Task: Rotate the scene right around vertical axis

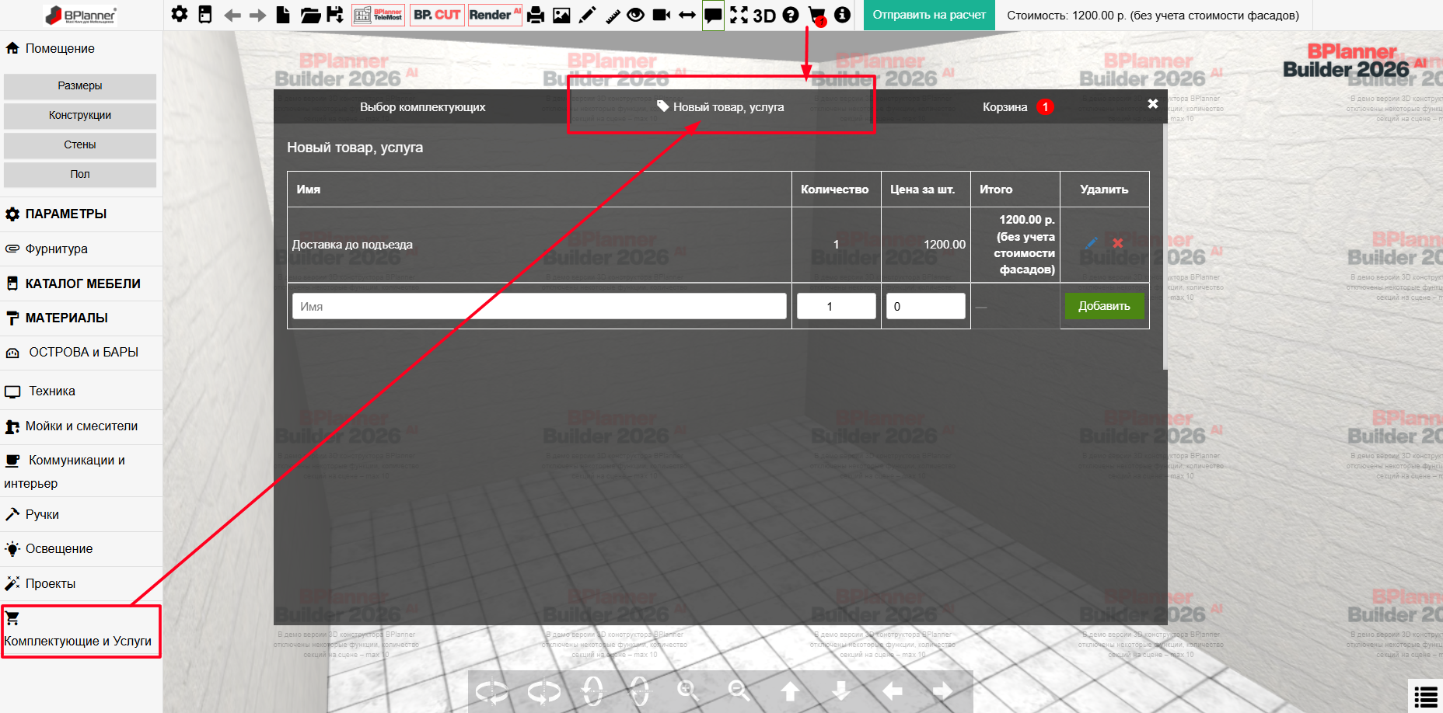Action: (x=543, y=691)
